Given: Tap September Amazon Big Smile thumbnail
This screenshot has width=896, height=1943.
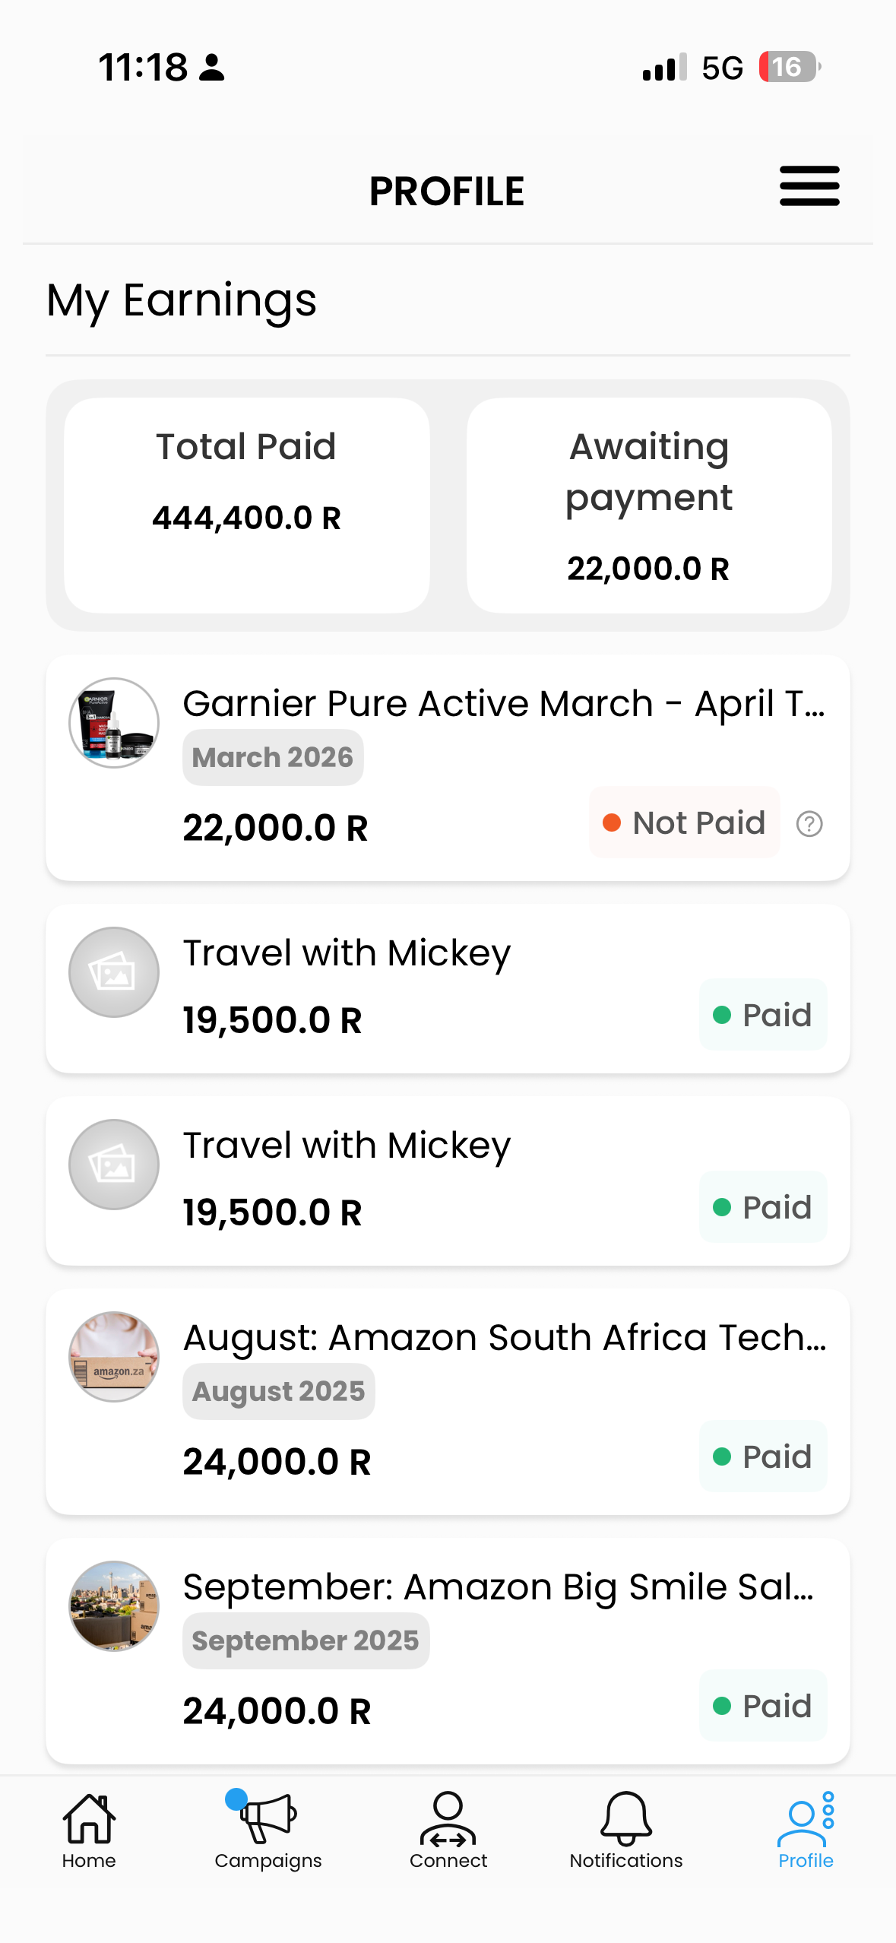Looking at the screenshot, I should coord(114,1606).
